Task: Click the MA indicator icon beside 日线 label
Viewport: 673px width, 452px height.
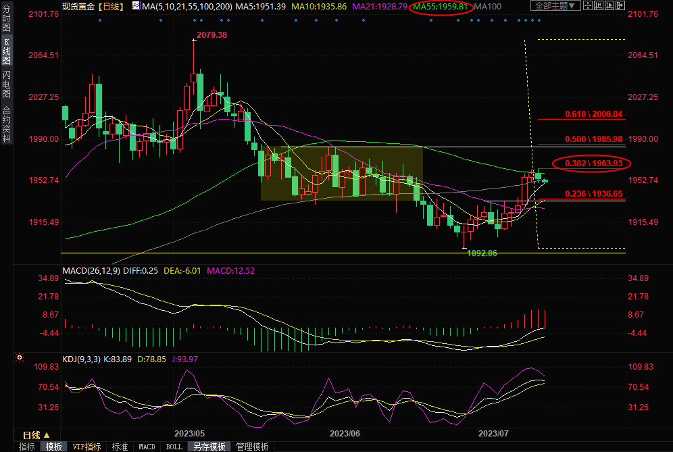Action: point(136,6)
